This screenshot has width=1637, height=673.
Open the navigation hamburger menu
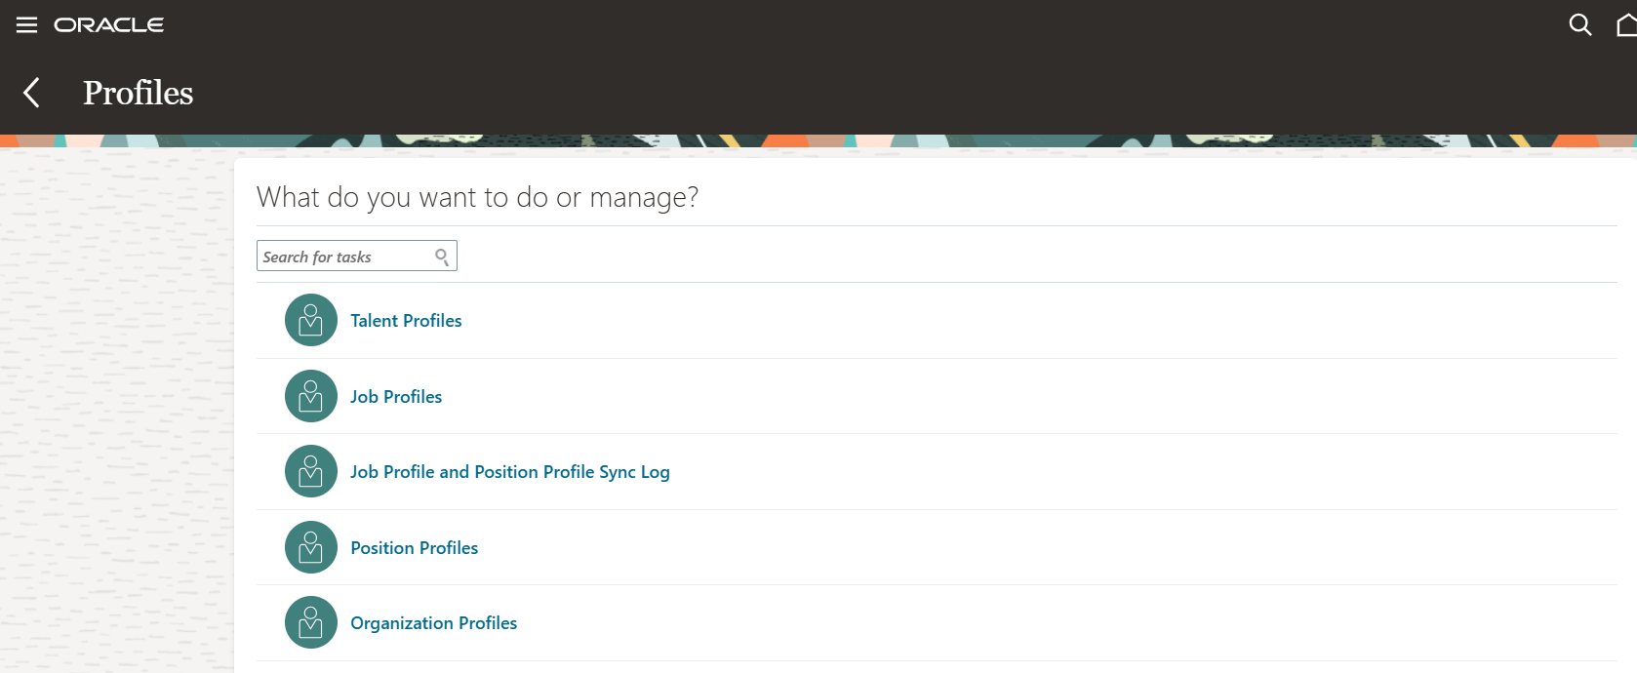click(x=26, y=24)
